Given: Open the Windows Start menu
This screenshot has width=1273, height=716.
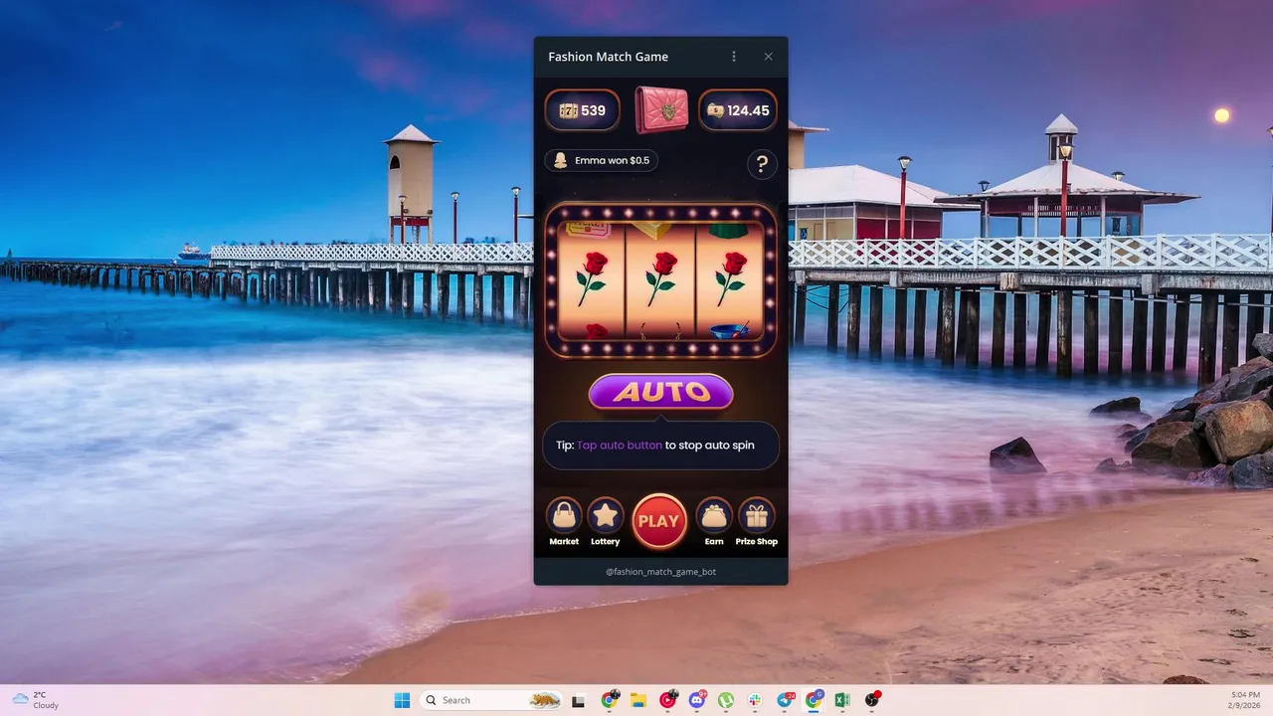Looking at the screenshot, I should (402, 700).
